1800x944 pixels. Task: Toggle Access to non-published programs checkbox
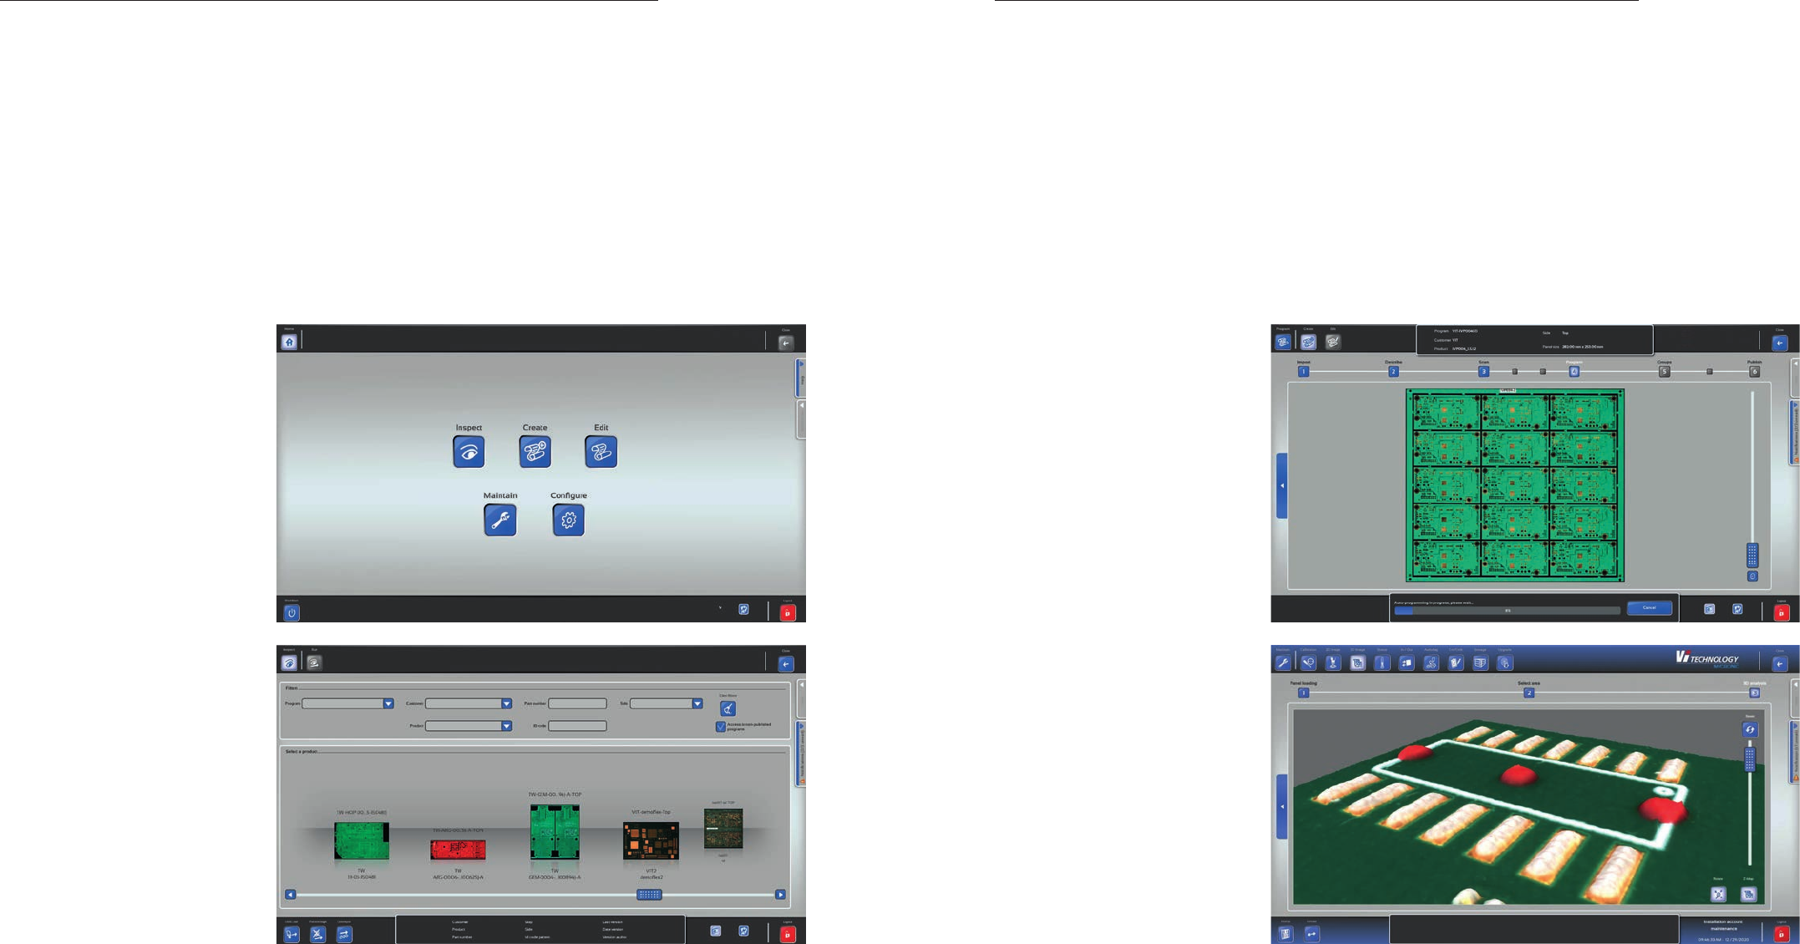click(721, 726)
